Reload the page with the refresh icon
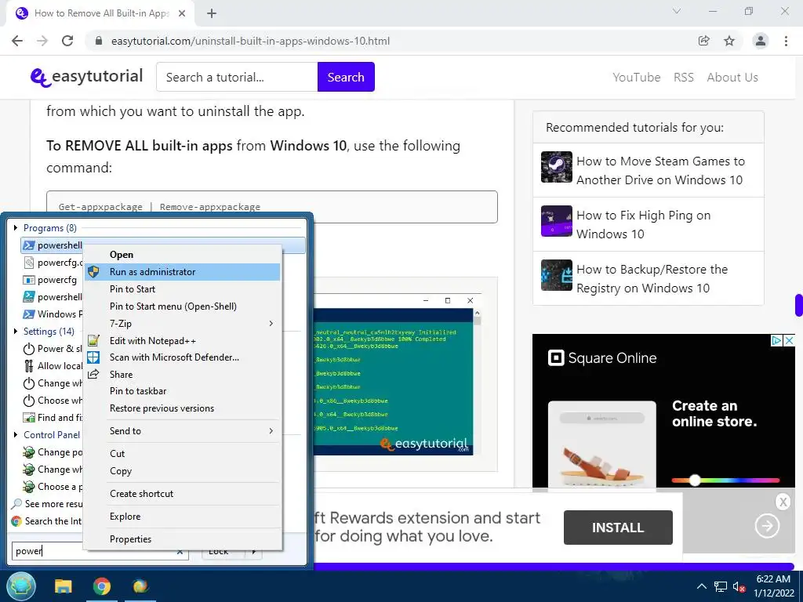This screenshot has width=803, height=602. 67,41
